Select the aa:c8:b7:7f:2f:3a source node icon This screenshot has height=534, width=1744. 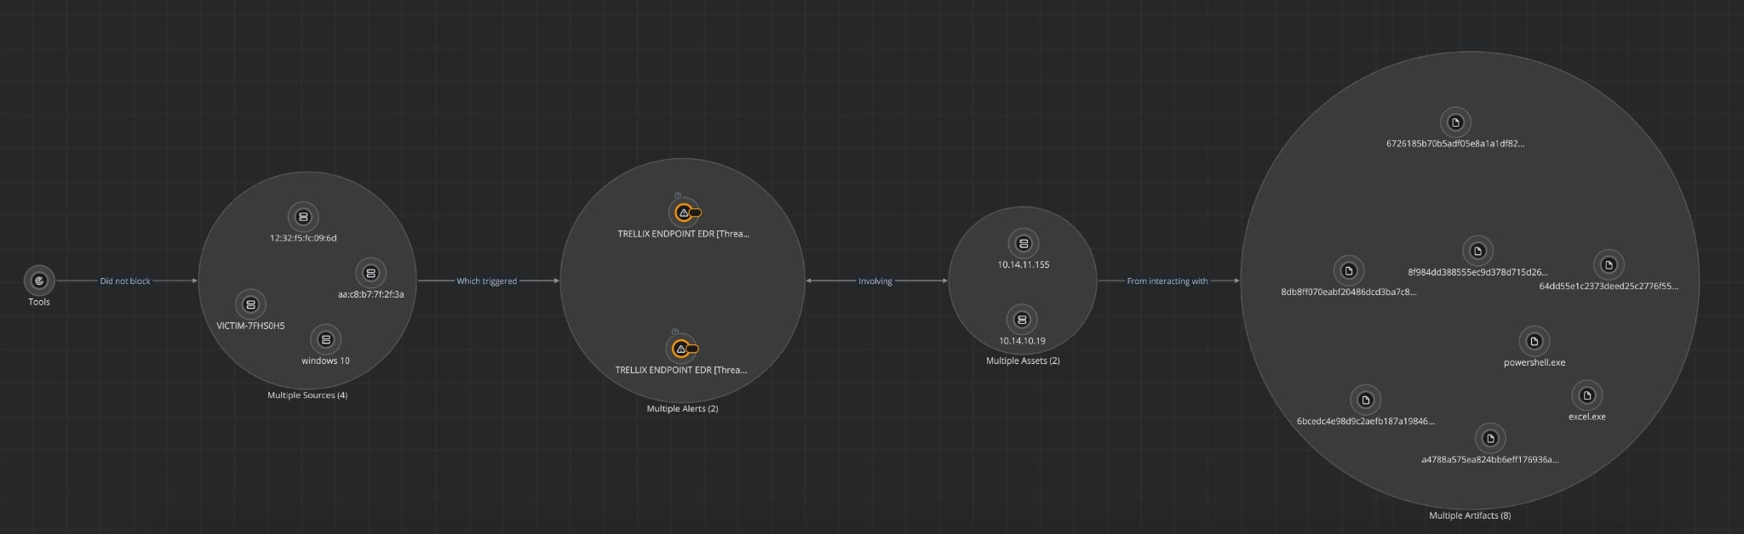(x=370, y=273)
